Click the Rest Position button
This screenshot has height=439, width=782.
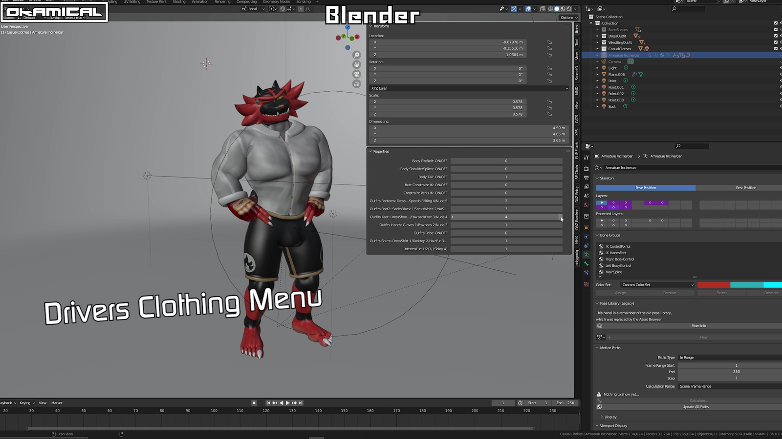point(745,188)
